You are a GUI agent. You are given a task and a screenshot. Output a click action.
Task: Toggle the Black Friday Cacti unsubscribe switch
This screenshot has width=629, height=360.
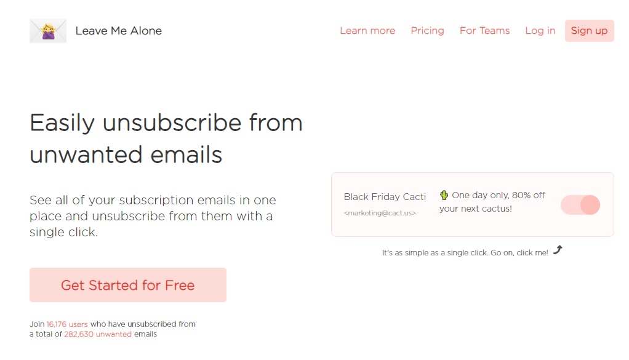tap(580, 205)
